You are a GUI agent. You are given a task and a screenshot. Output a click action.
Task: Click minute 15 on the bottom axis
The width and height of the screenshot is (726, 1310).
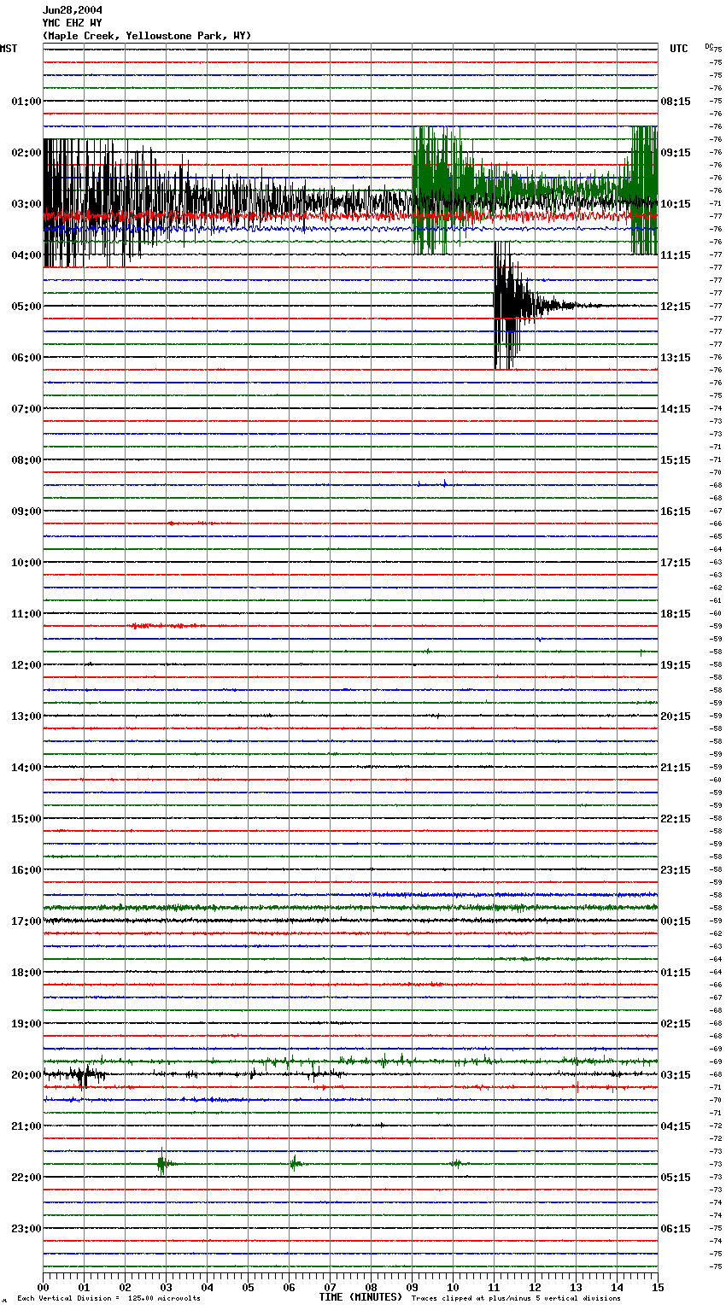pos(658,1287)
